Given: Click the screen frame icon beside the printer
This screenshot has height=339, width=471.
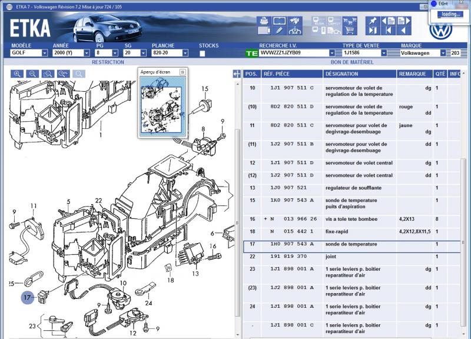Looking at the screenshot, I should tap(279, 21).
